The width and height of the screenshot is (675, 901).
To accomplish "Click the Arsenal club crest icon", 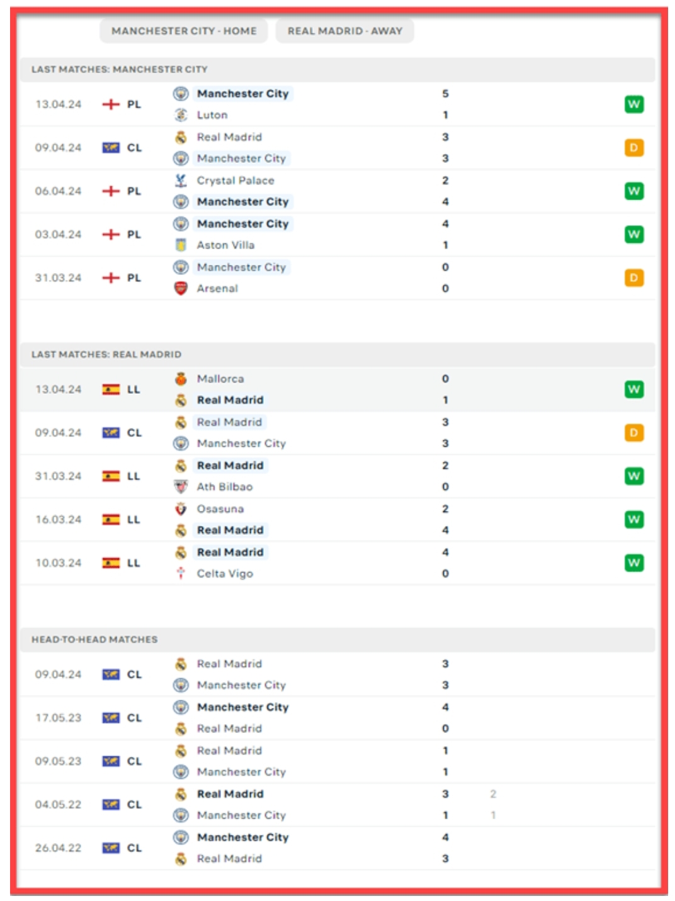I will click(181, 289).
